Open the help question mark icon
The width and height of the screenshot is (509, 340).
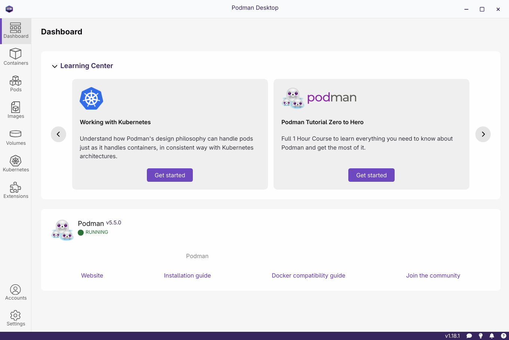click(503, 336)
